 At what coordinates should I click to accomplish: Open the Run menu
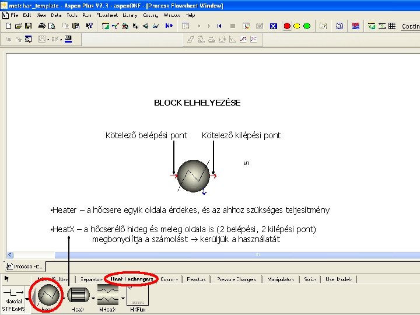tap(87, 15)
